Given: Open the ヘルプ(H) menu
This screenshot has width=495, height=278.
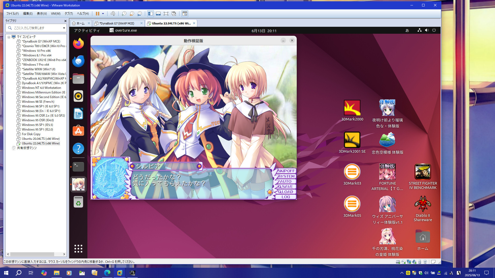Looking at the screenshot, I should (83, 14).
